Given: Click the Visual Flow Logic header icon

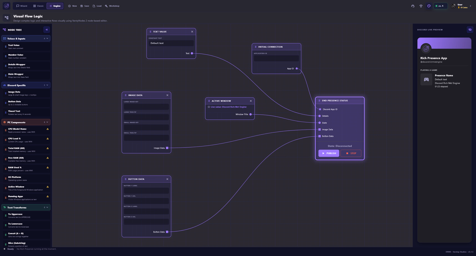Looking at the screenshot, I should point(6,18).
